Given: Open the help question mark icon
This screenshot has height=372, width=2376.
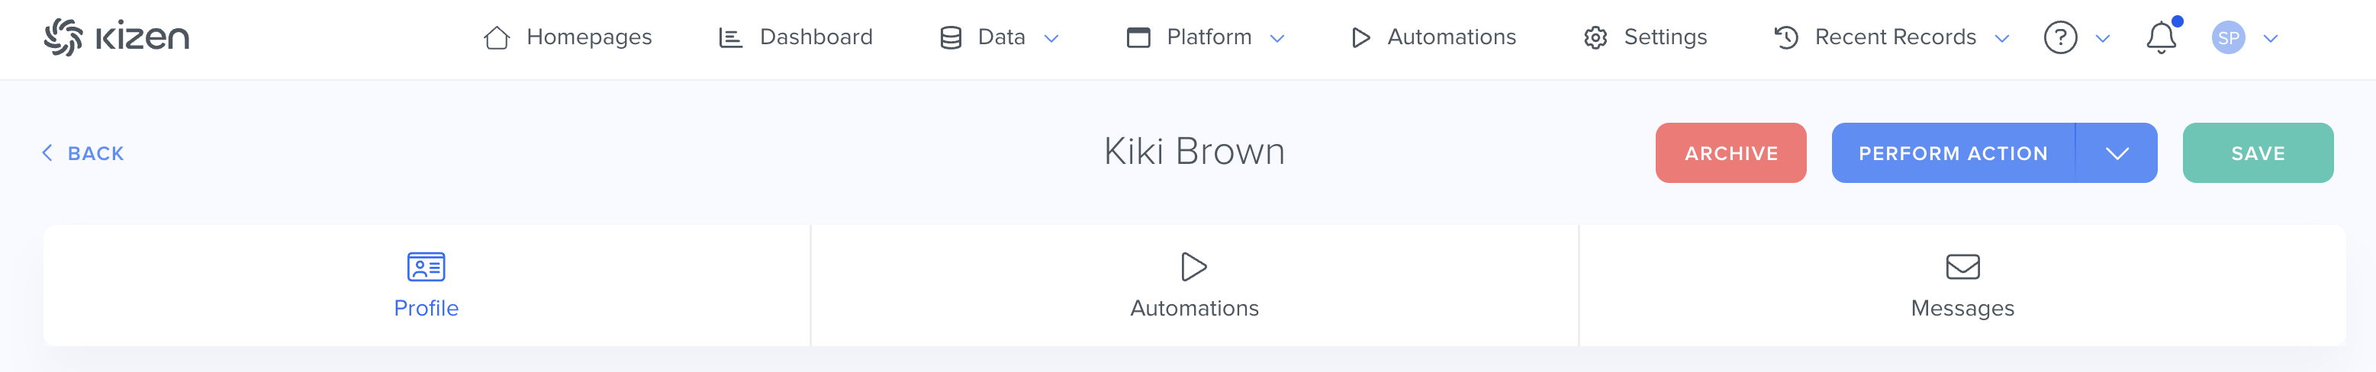Looking at the screenshot, I should point(2061,38).
